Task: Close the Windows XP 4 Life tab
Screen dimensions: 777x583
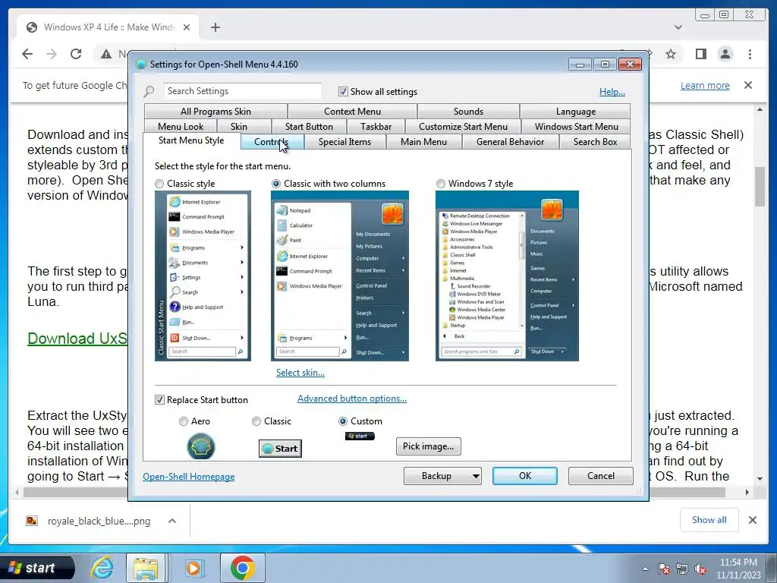Action: [187, 27]
